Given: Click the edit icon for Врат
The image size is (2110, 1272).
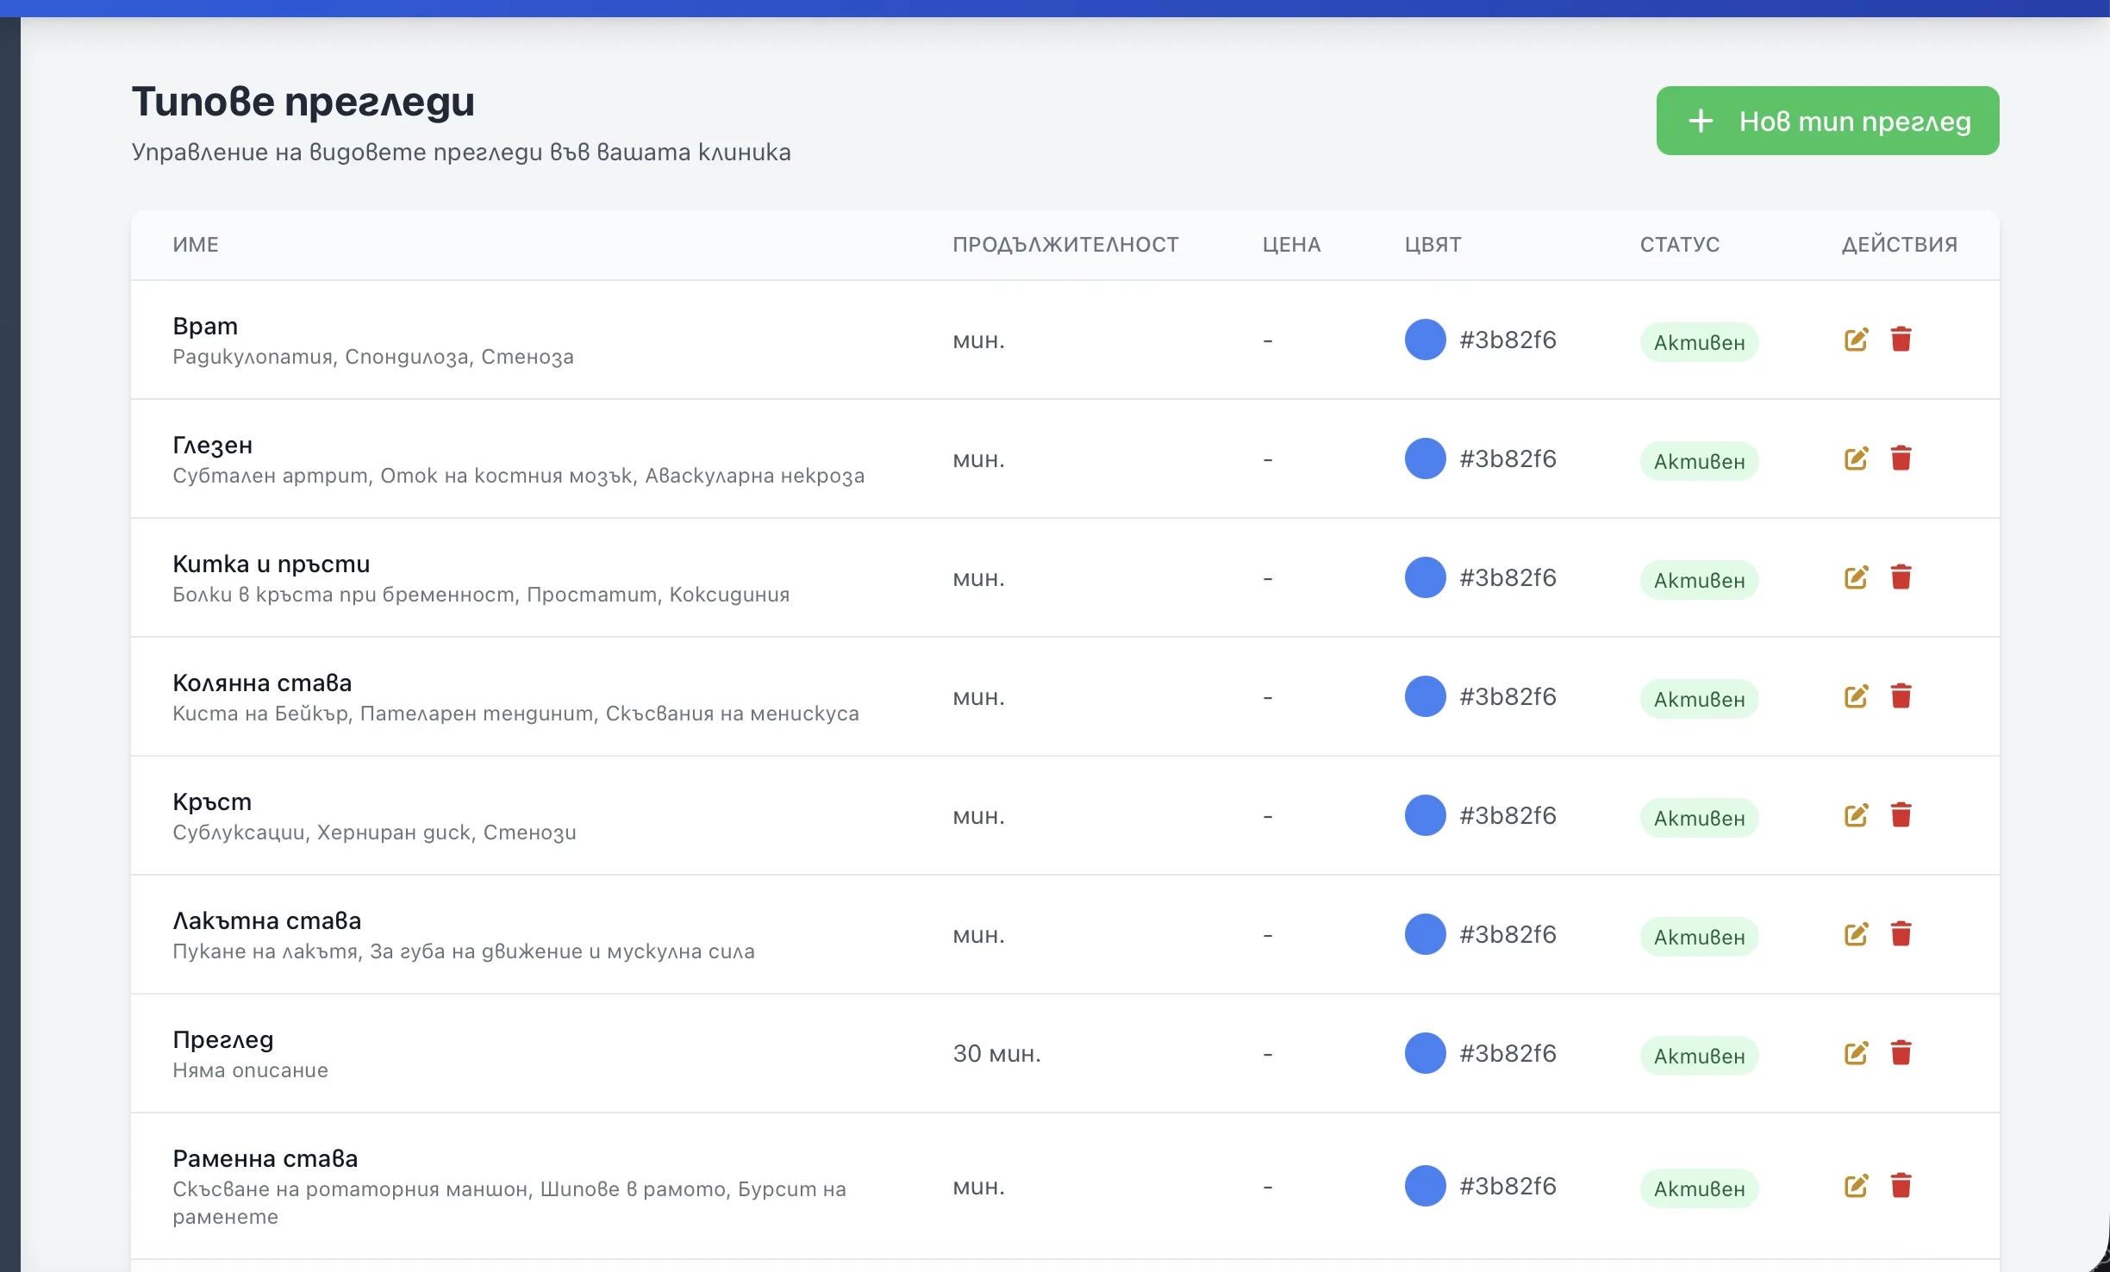Looking at the screenshot, I should [1856, 340].
